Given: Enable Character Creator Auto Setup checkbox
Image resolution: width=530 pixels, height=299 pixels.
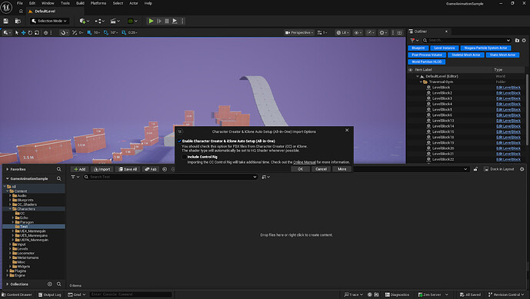Looking at the screenshot, I should coord(179,141).
